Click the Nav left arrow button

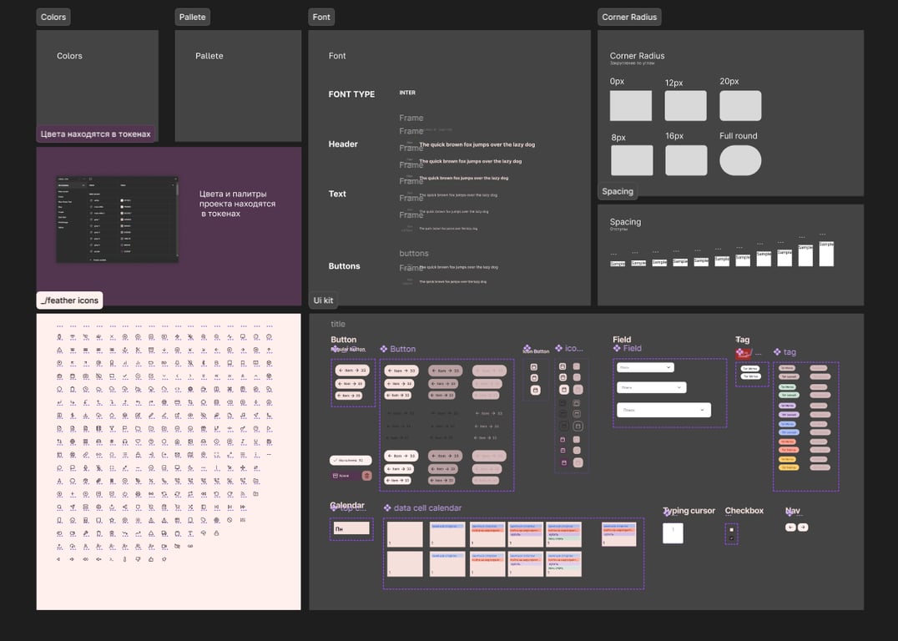coord(791,527)
